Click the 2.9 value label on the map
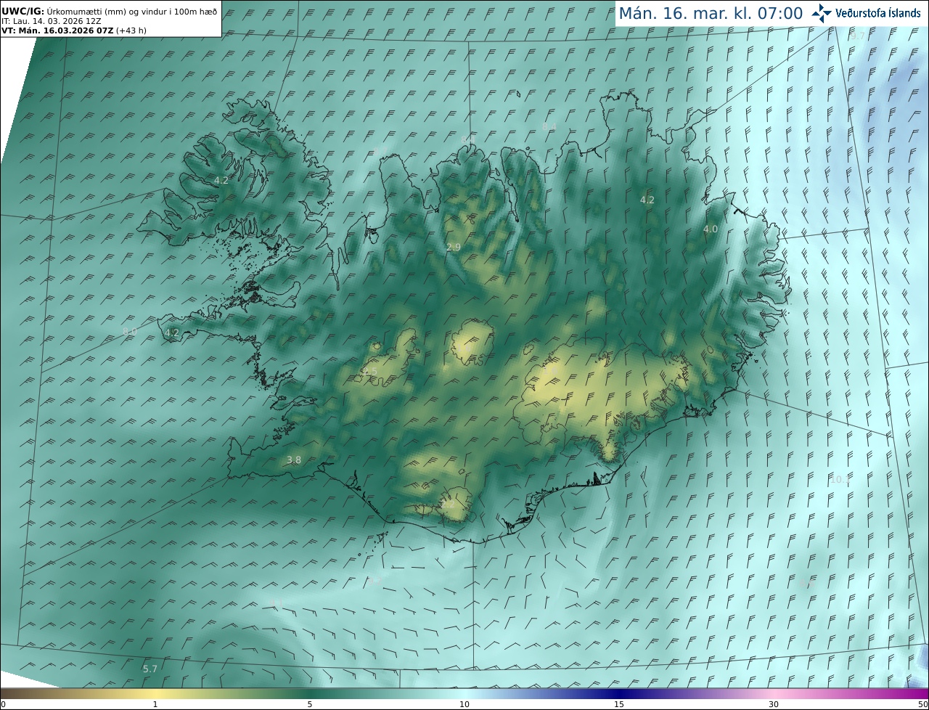 (x=454, y=248)
